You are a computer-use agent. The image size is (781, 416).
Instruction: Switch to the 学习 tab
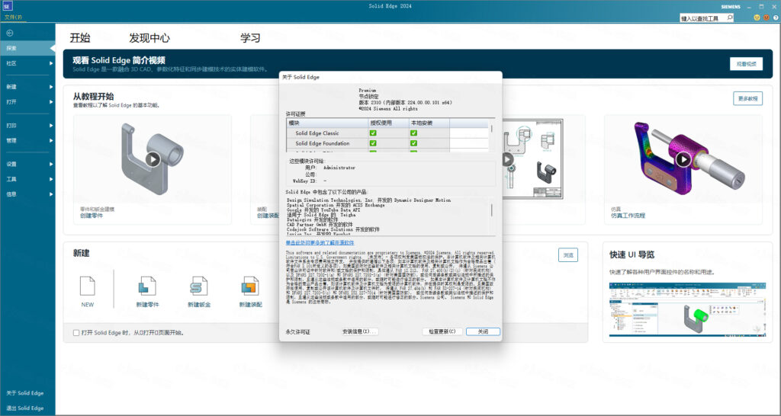pyautogui.click(x=250, y=38)
